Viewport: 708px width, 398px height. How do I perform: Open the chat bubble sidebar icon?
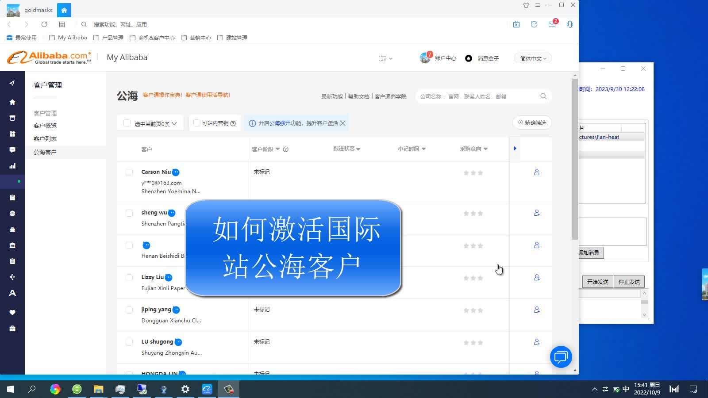12,150
